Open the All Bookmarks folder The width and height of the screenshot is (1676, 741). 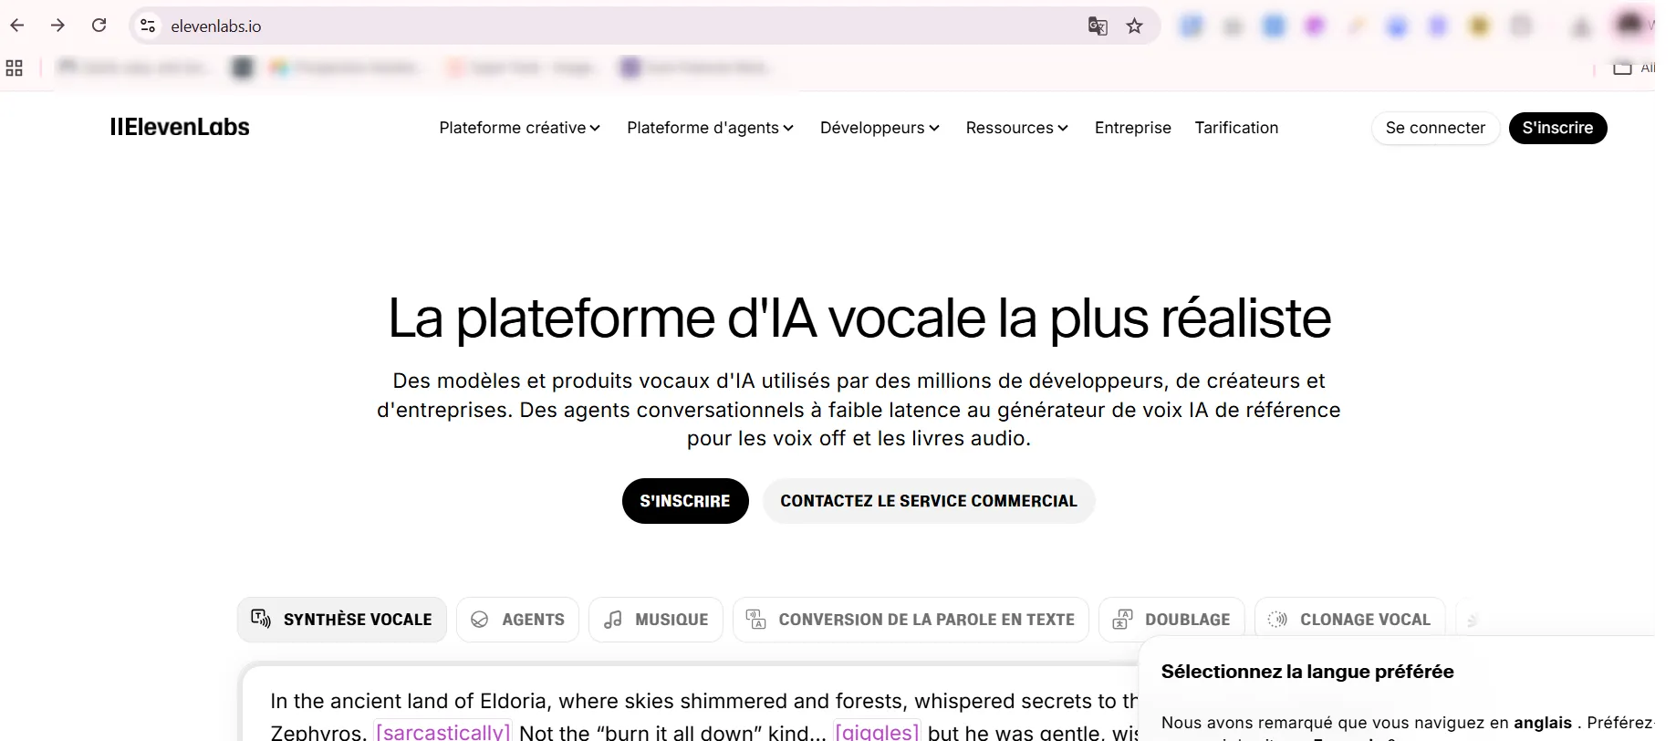click(x=1633, y=68)
